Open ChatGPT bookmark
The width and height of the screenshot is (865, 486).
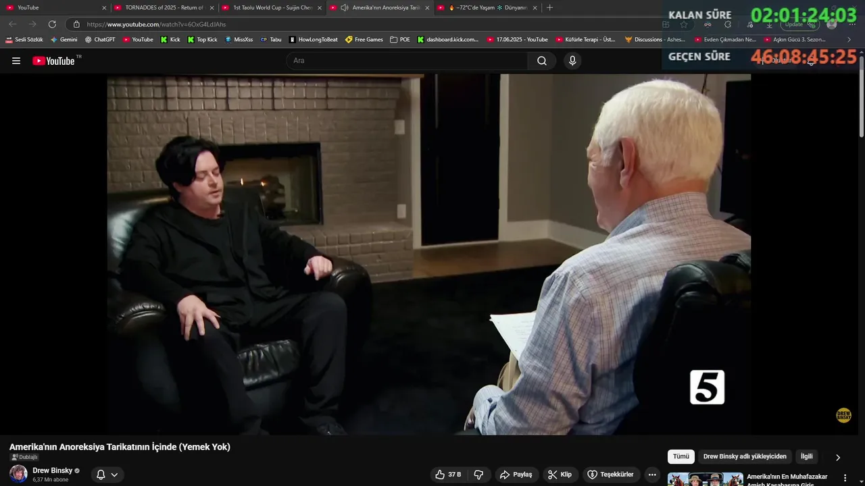(x=100, y=40)
